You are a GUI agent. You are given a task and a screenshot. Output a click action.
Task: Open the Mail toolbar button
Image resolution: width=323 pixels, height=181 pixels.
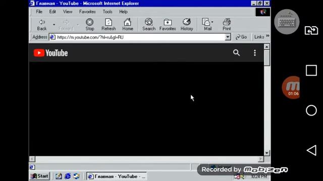pyautogui.click(x=207, y=25)
